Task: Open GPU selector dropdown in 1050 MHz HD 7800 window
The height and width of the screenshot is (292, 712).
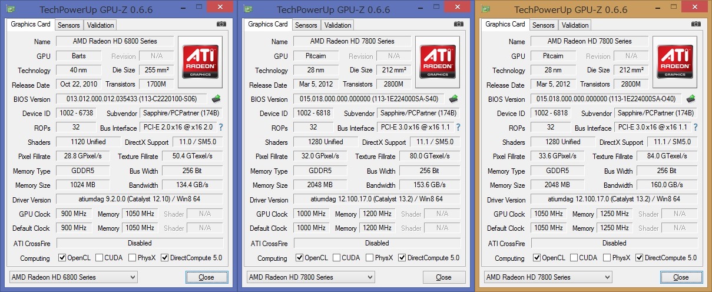Action: [548, 277]
